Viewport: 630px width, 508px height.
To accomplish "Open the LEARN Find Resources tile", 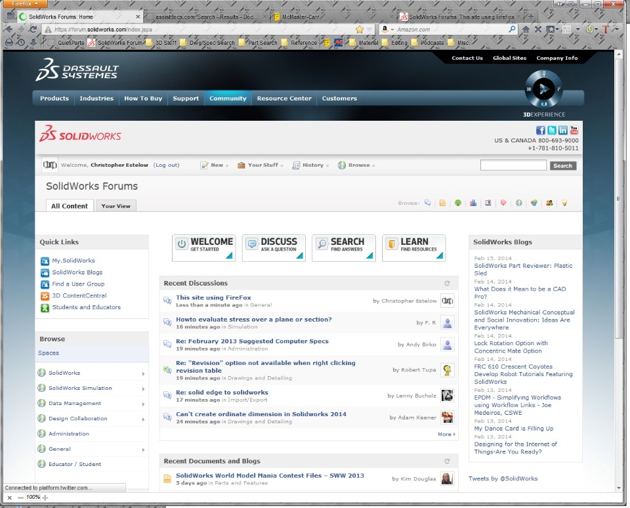I will click(x=413, y=247).
